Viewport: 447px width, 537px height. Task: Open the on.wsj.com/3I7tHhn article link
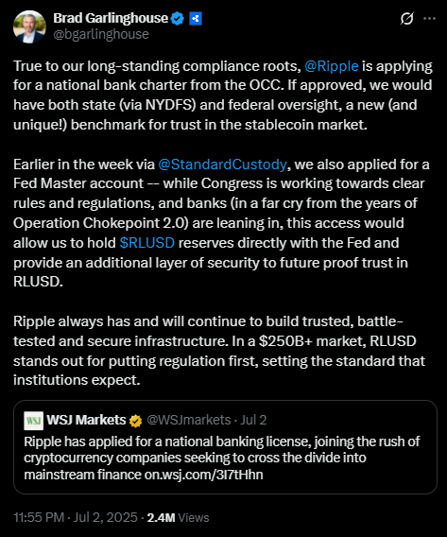pyautogui.click(x=203, y=475)
